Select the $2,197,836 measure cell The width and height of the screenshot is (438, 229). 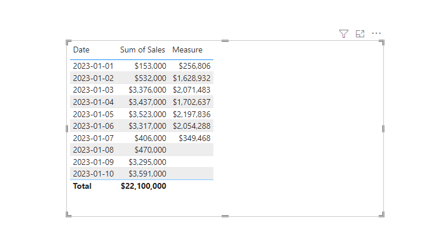191,114
